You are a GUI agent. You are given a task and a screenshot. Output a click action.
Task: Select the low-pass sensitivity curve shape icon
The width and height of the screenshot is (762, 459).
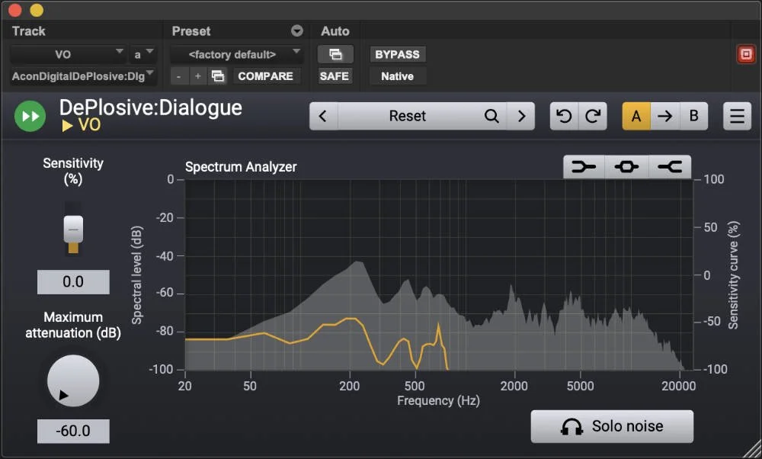tap(584, 167)
